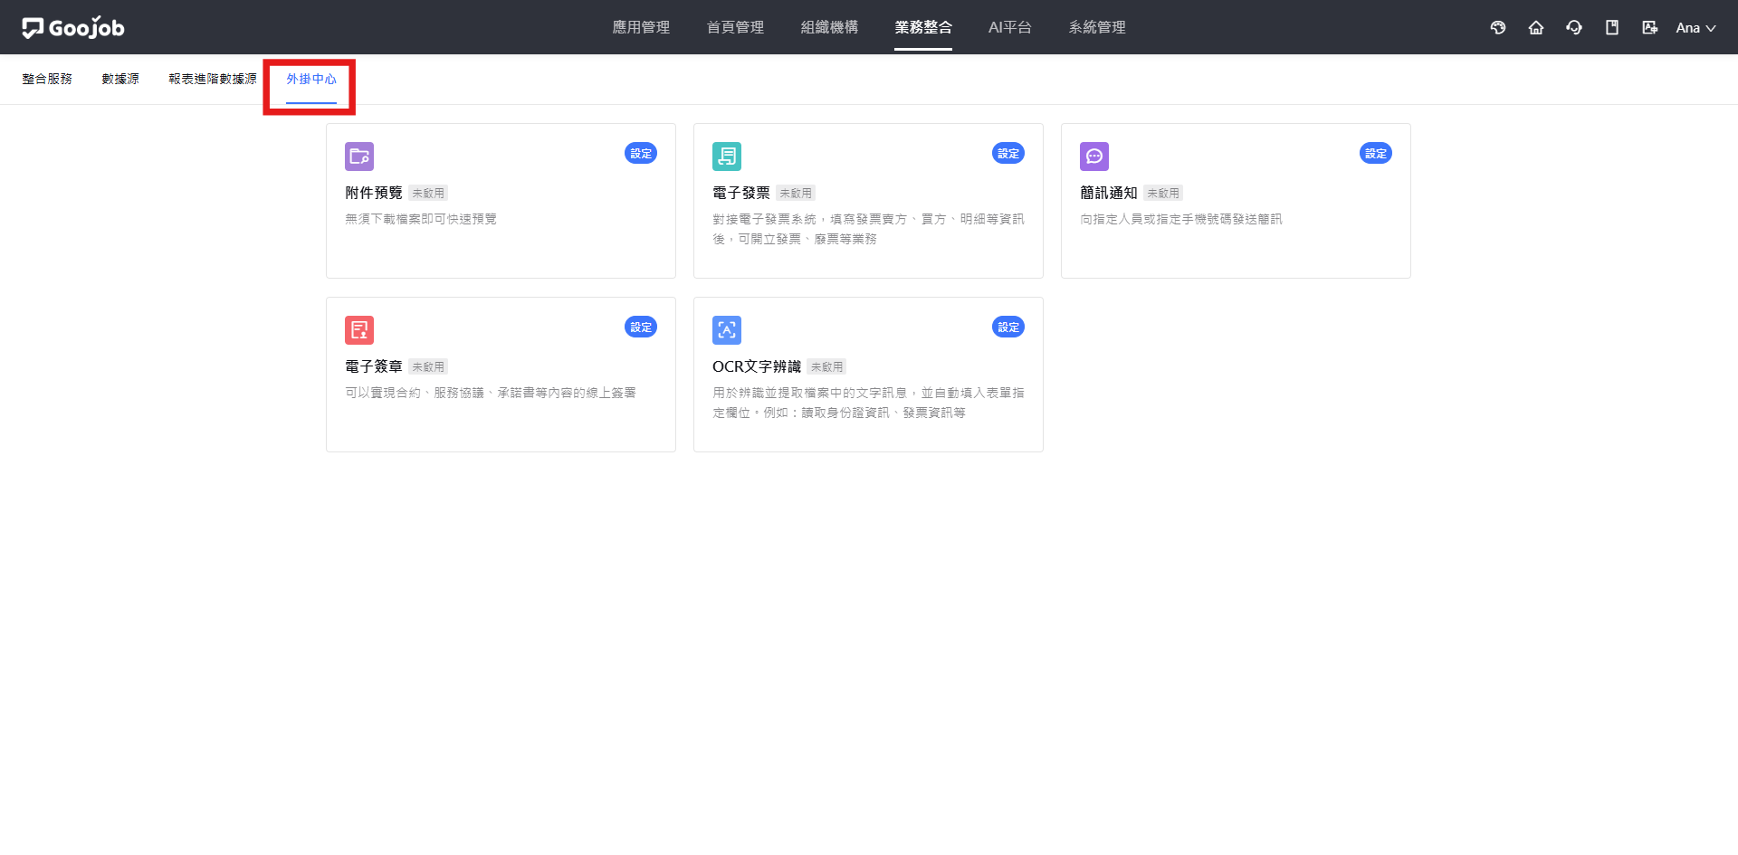Open the theme palette icon
The height and width of the screenshot is (855, 1738).
[x=1498, y=27]
